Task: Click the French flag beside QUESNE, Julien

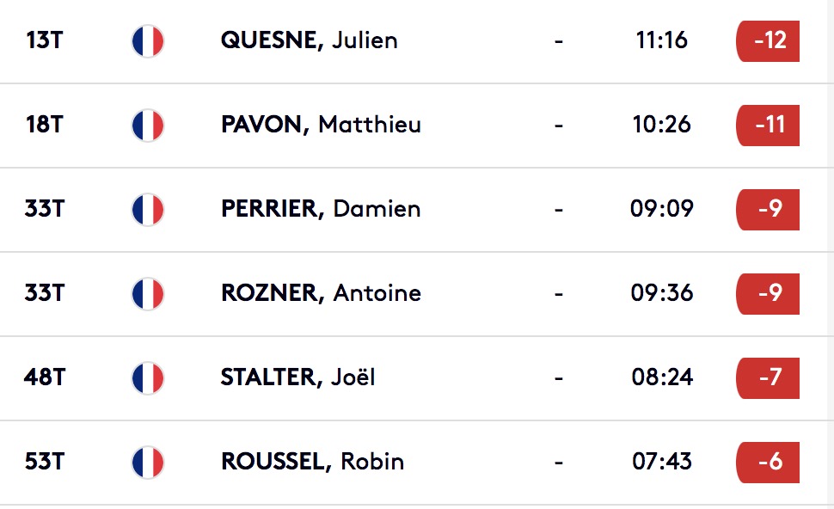Action: tap(148, 41)
